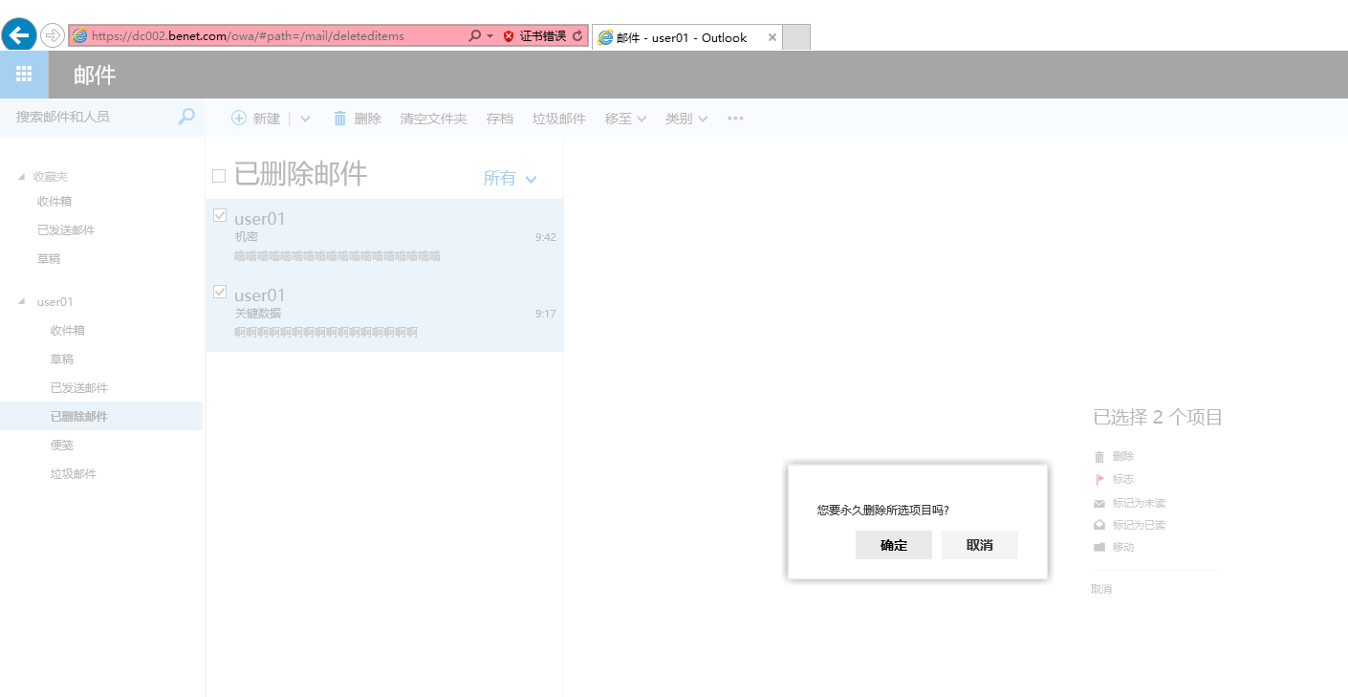Uncheck the 关键数据 message checkbox
Viewport: 1348px width, 697px height.
click(220, 292)
